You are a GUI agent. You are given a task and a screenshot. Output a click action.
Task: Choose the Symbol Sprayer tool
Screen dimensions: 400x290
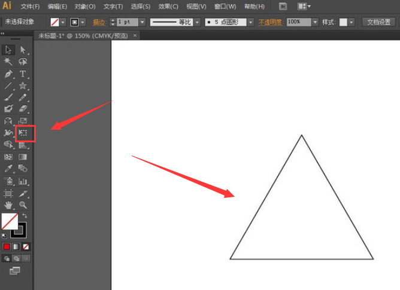coord(8,181)
